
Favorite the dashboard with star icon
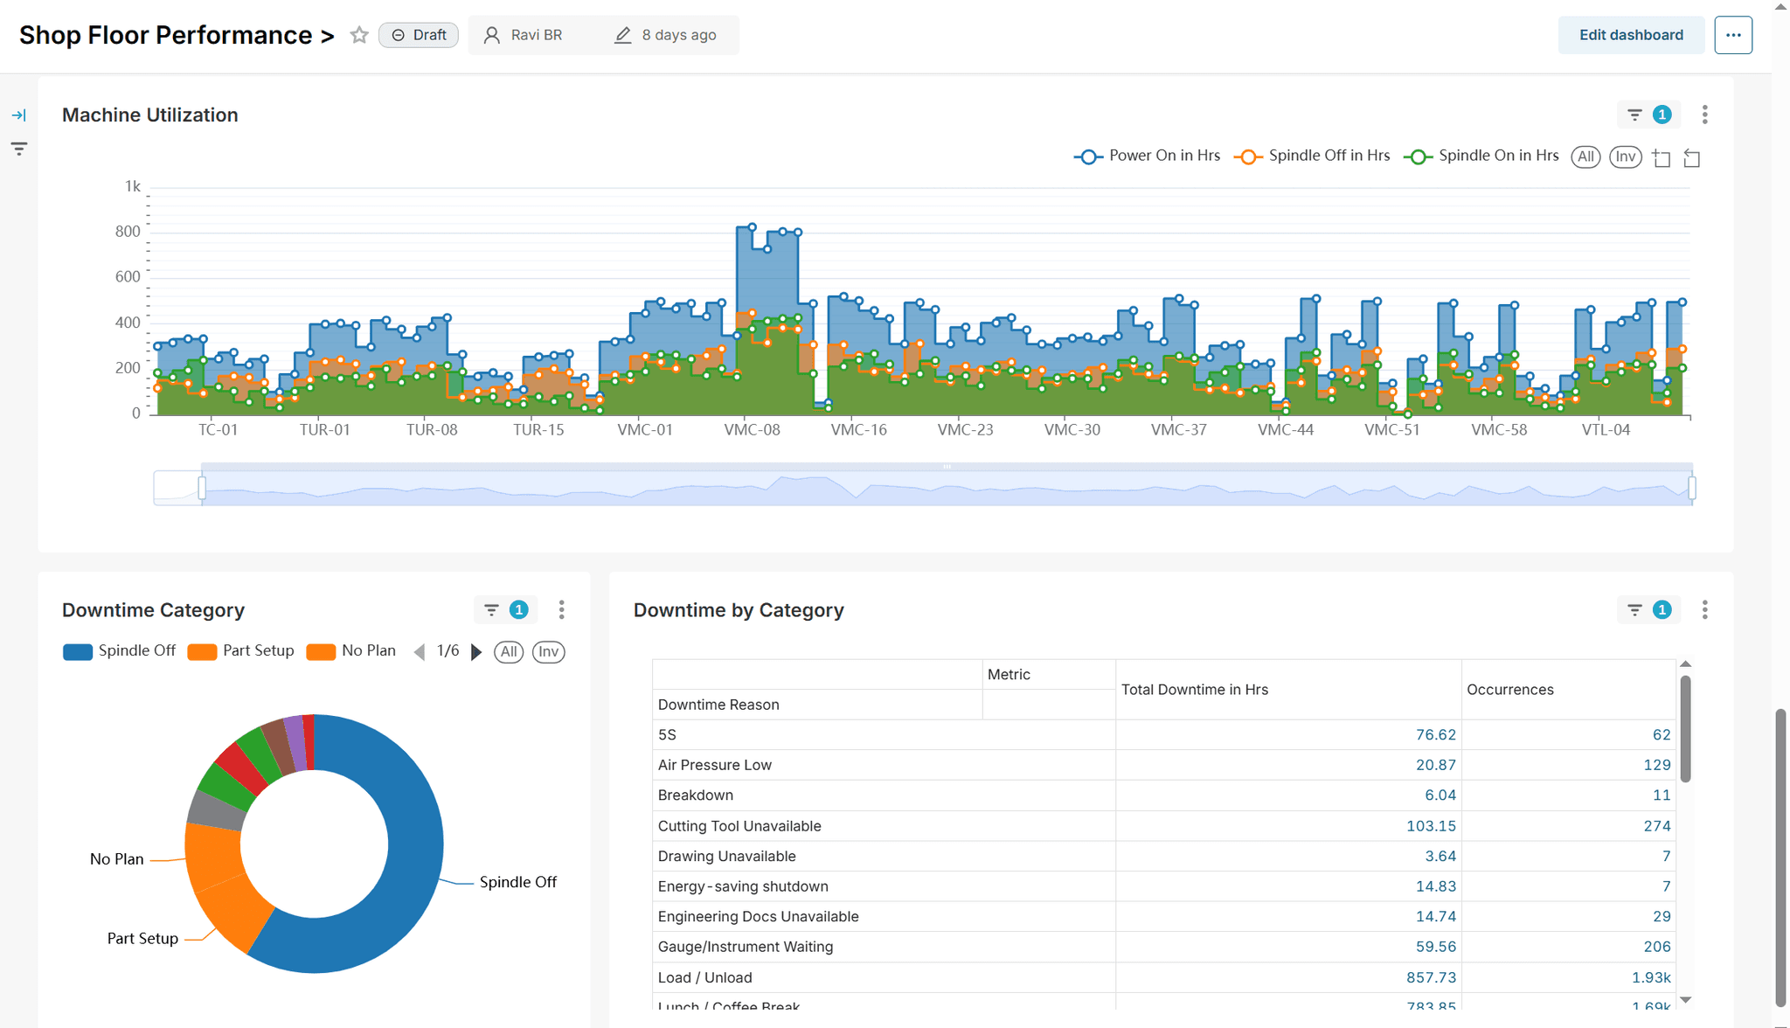tap(358, 35)
